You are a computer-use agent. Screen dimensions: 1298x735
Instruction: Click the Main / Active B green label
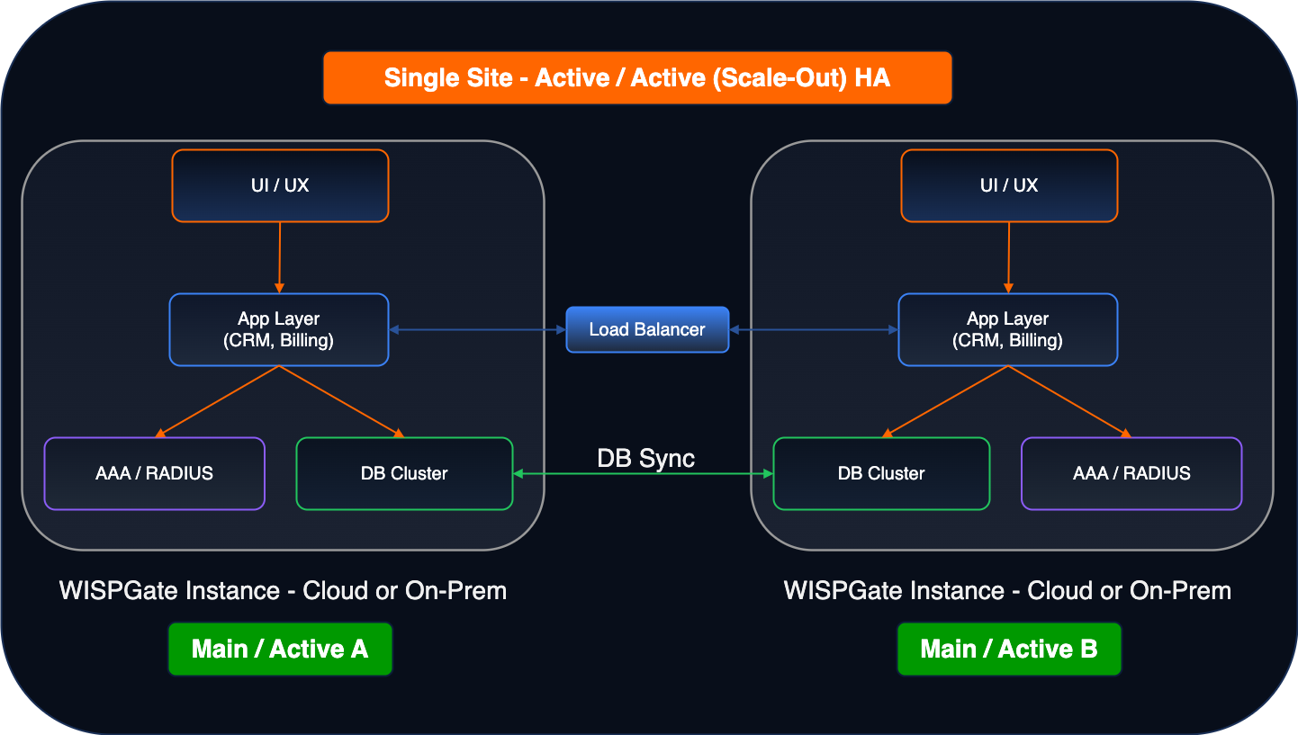tap(1009, 649)
